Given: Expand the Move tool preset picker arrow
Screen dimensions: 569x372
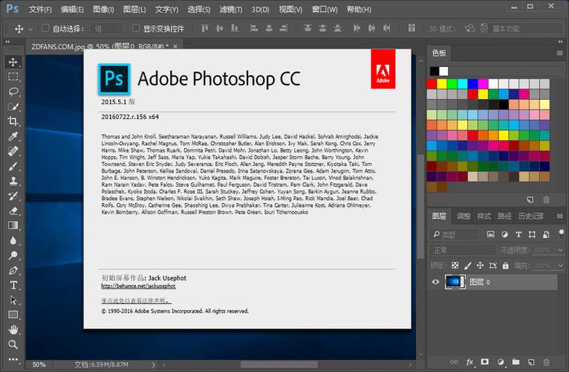Looking at the screenshot, I should point(30,29).
